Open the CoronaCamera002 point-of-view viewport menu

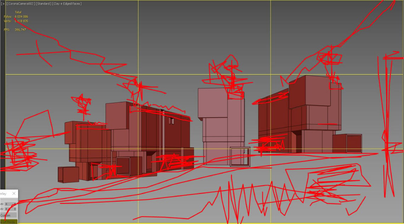click(x=21, y=4)
